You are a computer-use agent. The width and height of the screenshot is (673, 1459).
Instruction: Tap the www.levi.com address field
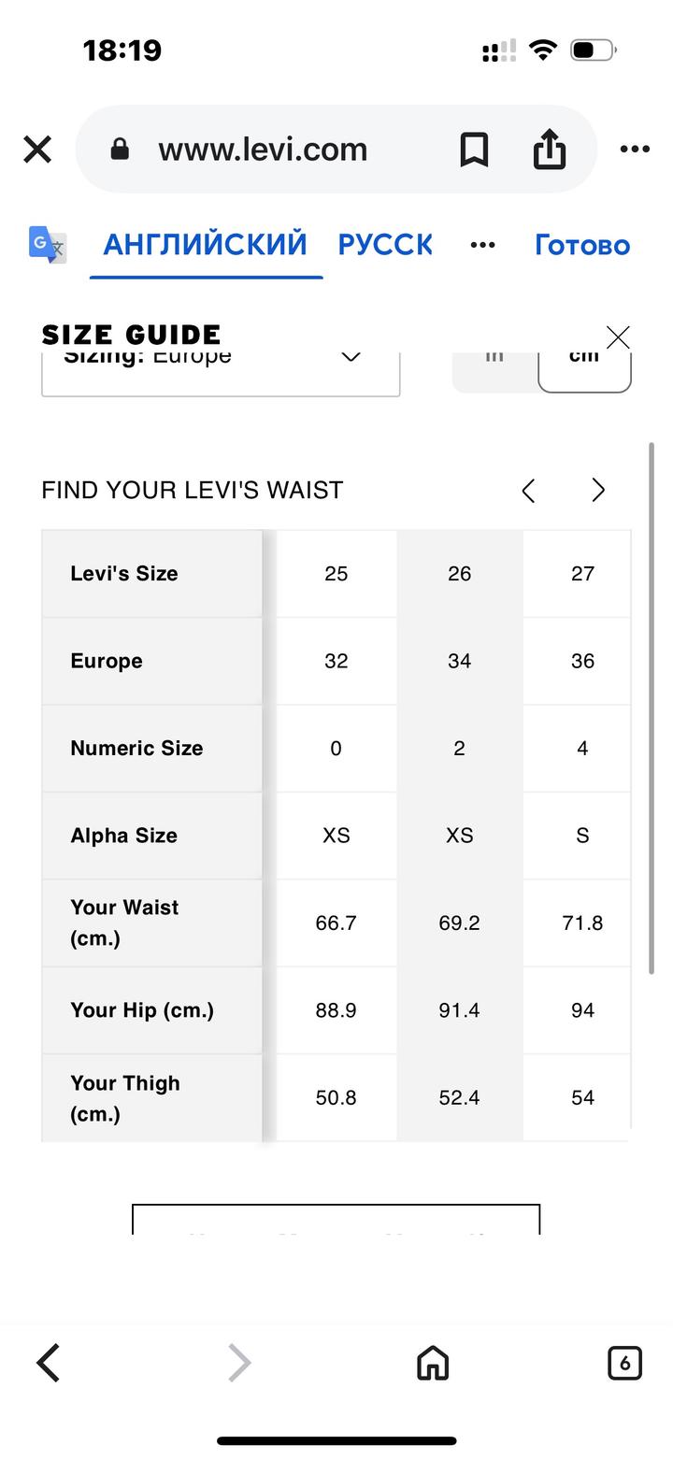coord(263,150)
